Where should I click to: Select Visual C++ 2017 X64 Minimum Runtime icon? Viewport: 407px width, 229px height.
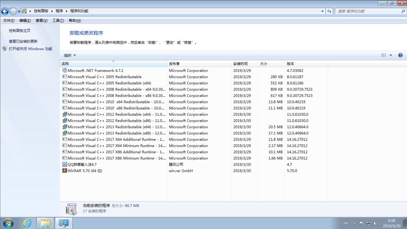click(x=65, y=146)
